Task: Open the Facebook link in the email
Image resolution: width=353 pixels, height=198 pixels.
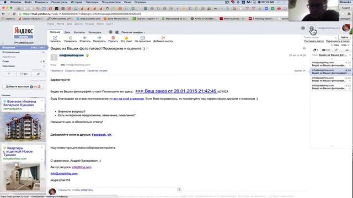Action: 99,135
